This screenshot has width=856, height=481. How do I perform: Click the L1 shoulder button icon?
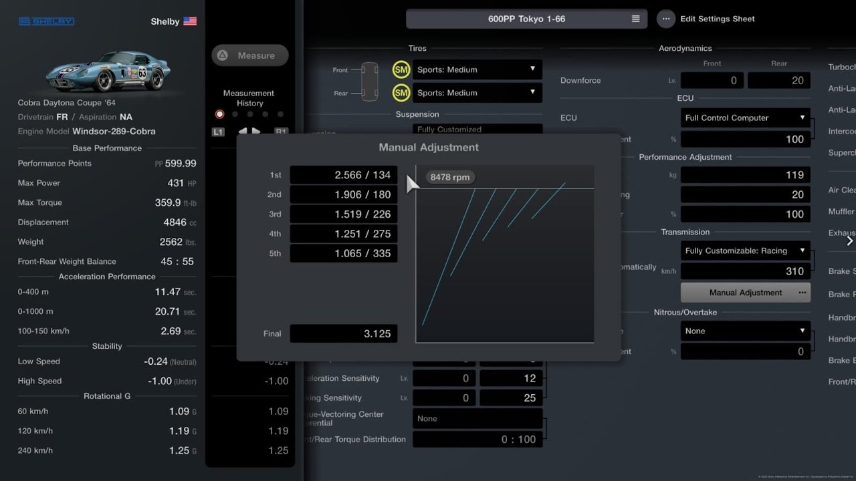[x=218, y=132]
